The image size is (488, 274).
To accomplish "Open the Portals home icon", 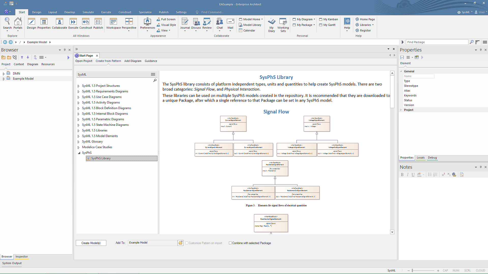I will [x=18, y=22].
